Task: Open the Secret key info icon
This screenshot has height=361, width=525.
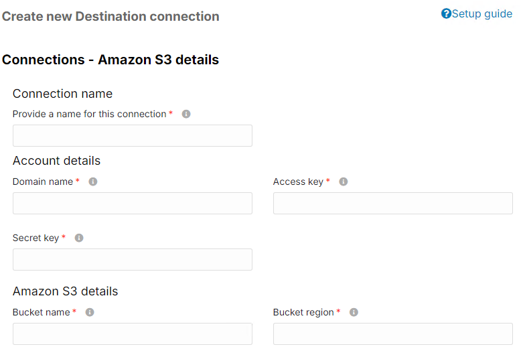Action: tap(79, 238)
